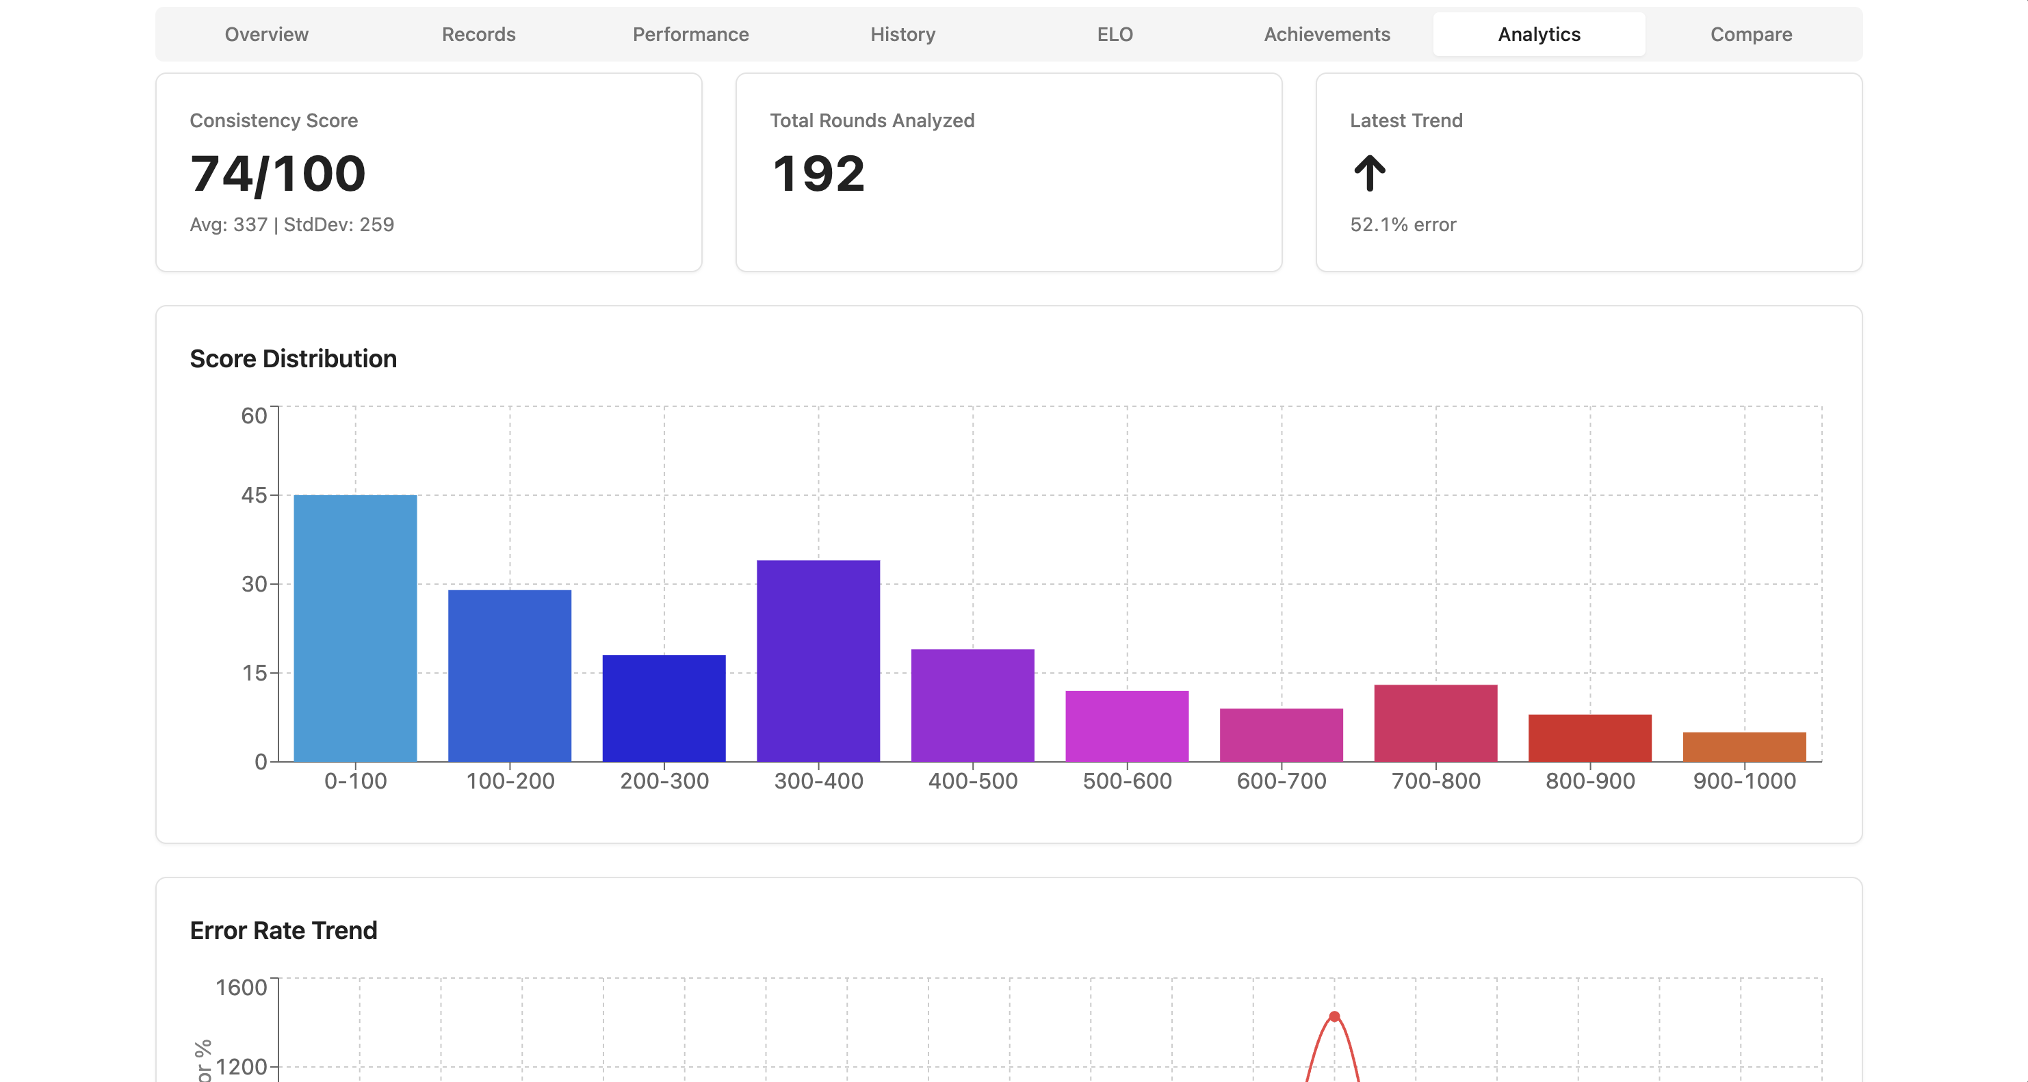Click the Latest Trend up arrow icon
The image size is (2028, 1082).
point(1369,173)
